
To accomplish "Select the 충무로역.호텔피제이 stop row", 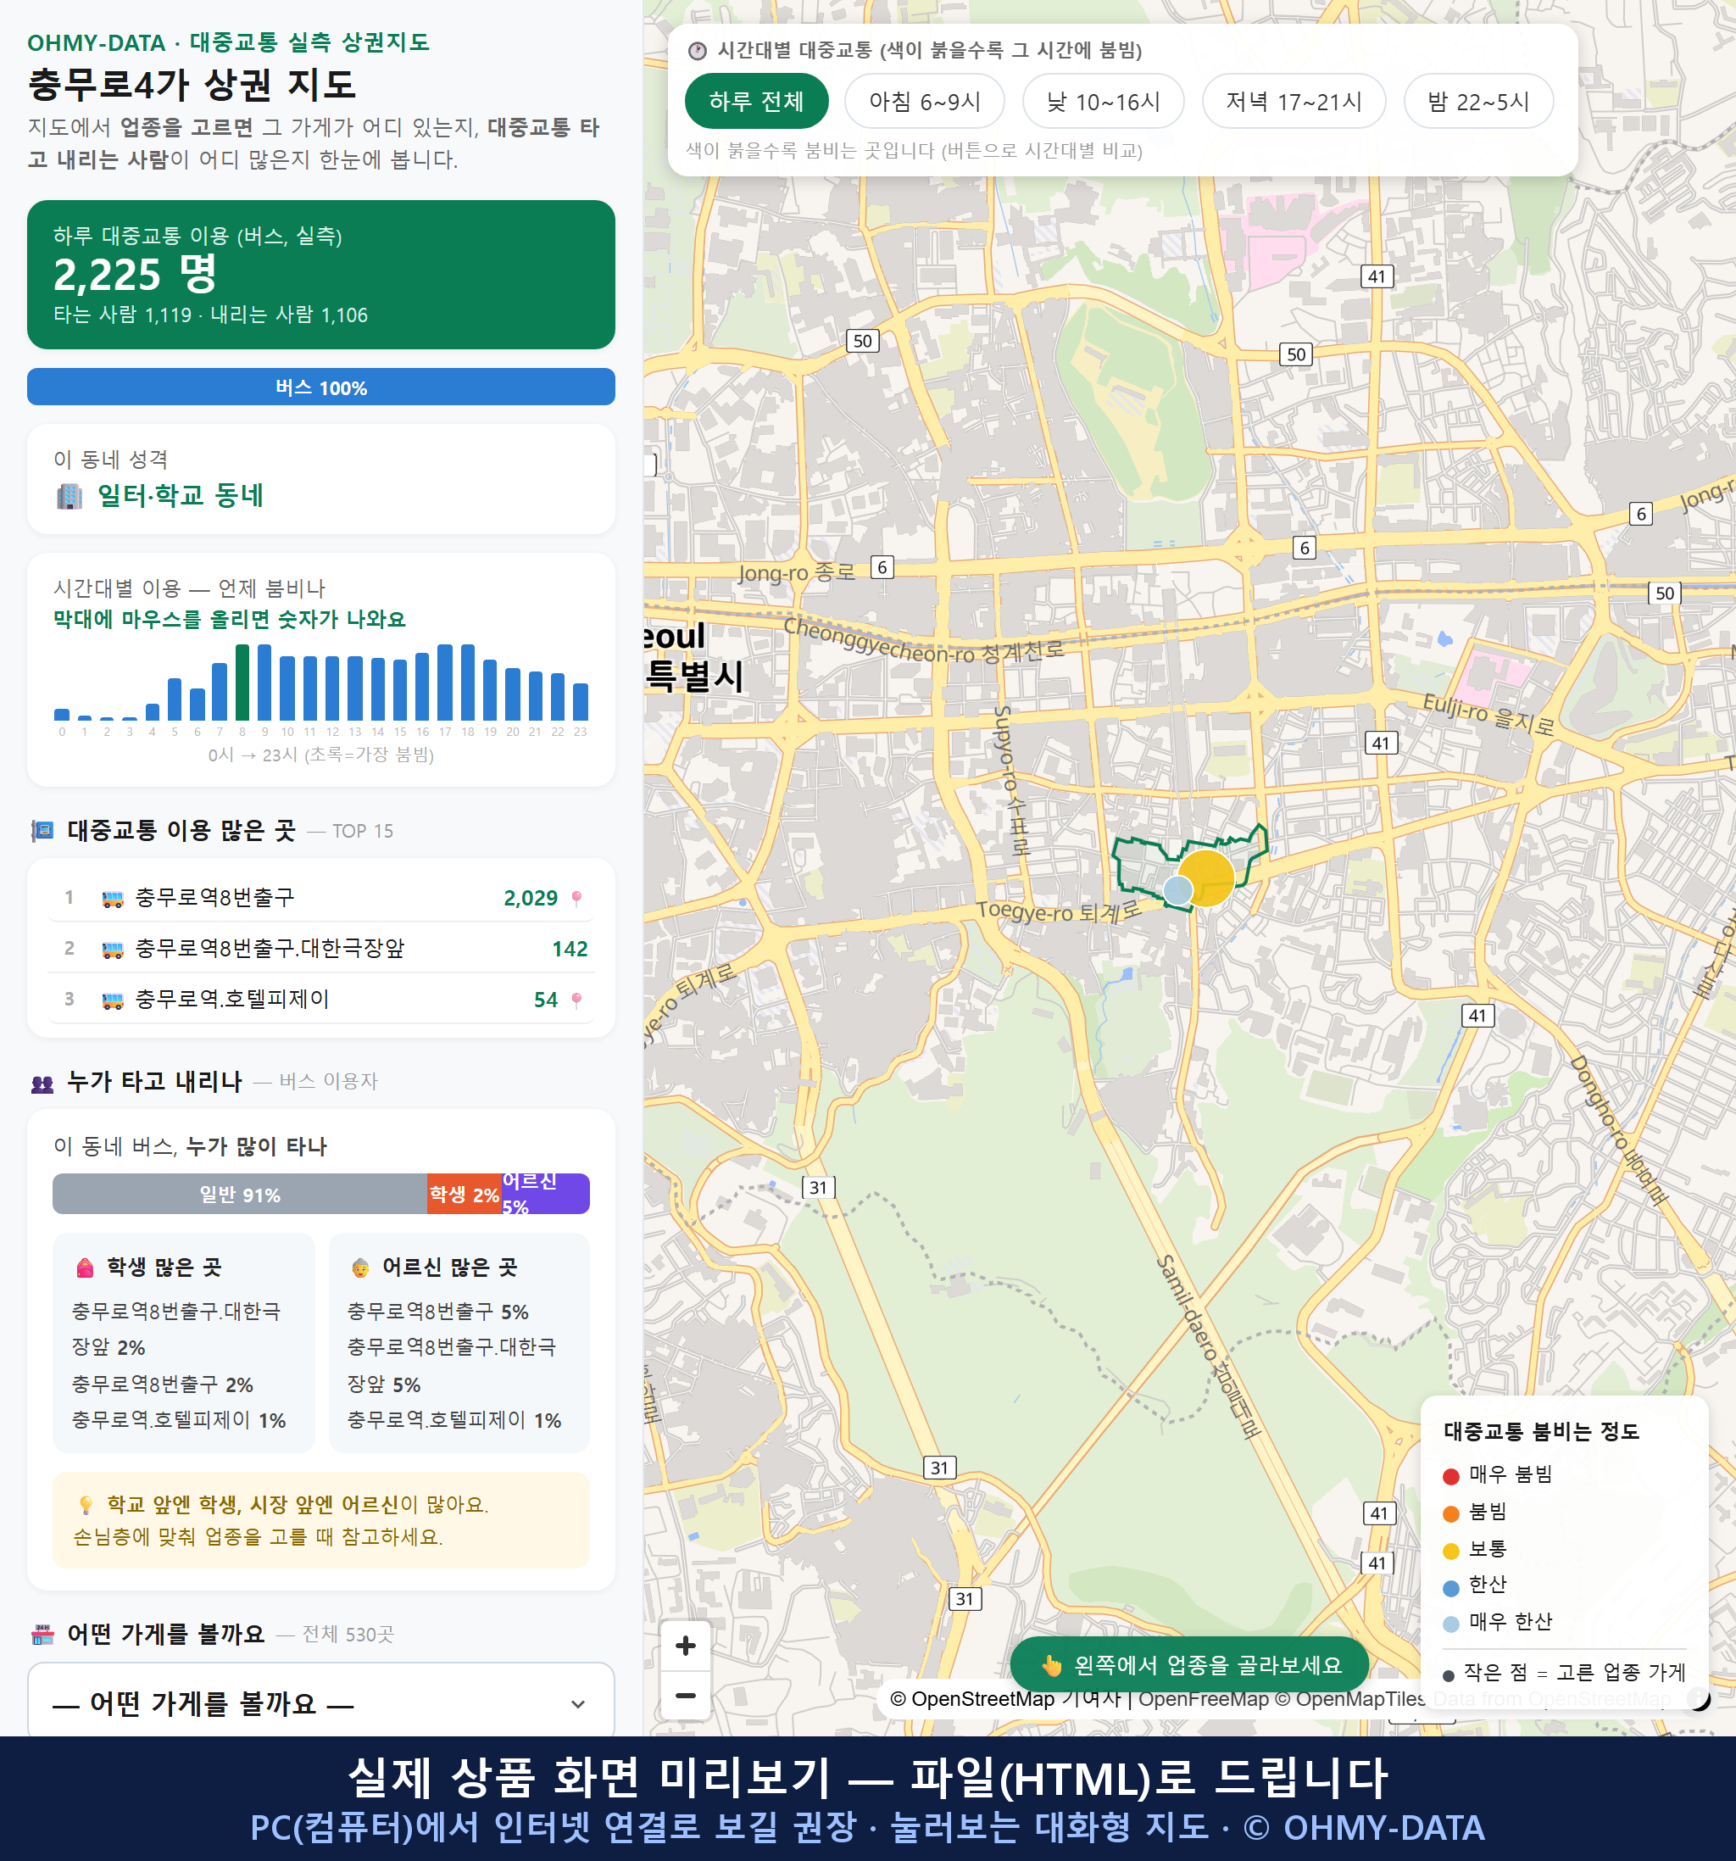I will pyautogui.click(x=321, y=999).
